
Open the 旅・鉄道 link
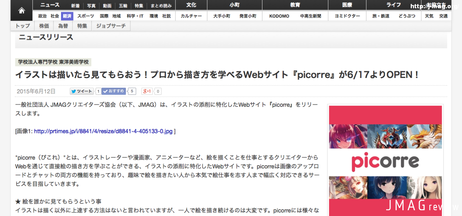[381, 16]
